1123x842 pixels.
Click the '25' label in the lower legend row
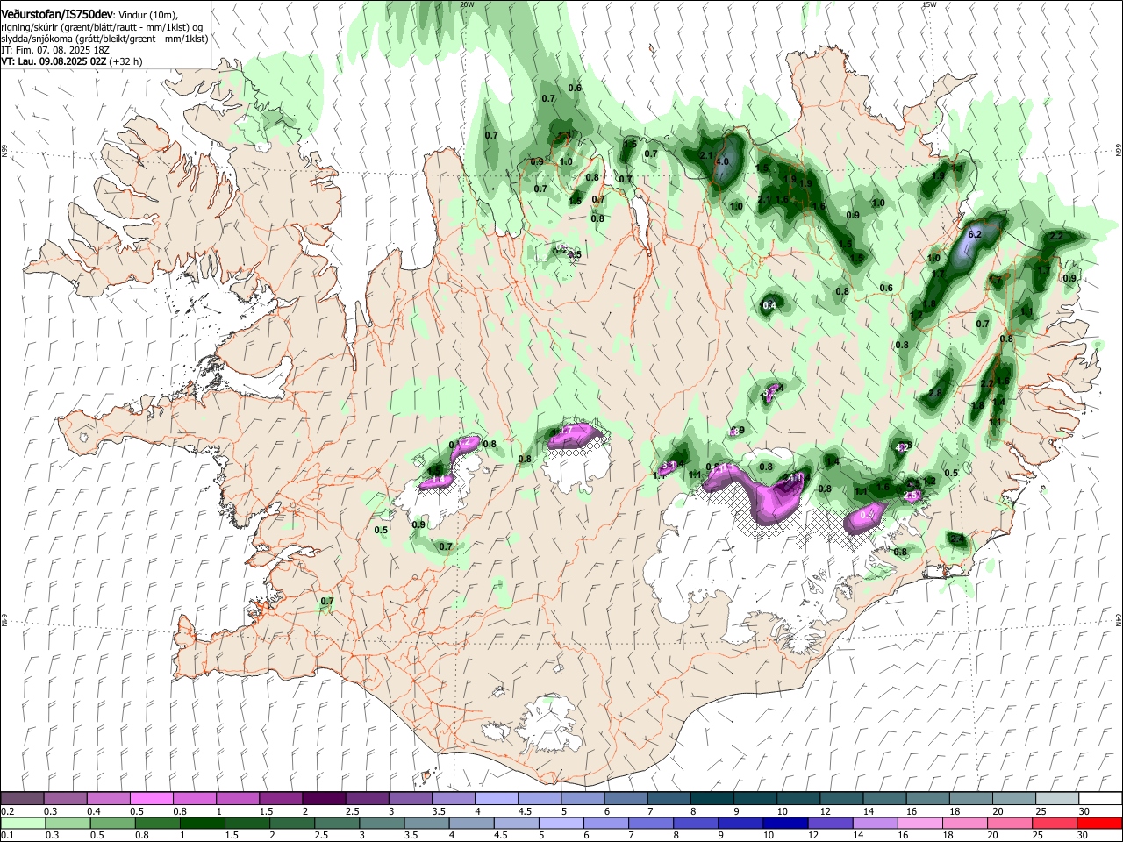point(1037,836)
